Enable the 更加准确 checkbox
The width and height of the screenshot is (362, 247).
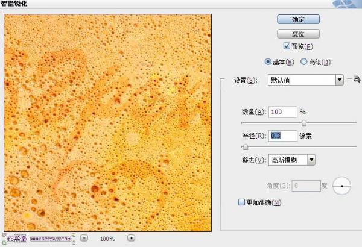pyautogui.click(x=241, y=202)
